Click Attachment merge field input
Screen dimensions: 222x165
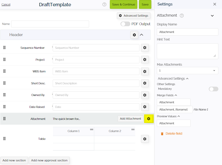click(x=174, y=102)
